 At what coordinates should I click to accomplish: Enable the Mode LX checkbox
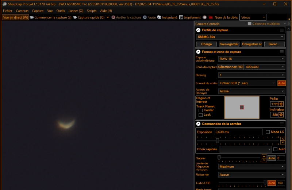point(268,132)
